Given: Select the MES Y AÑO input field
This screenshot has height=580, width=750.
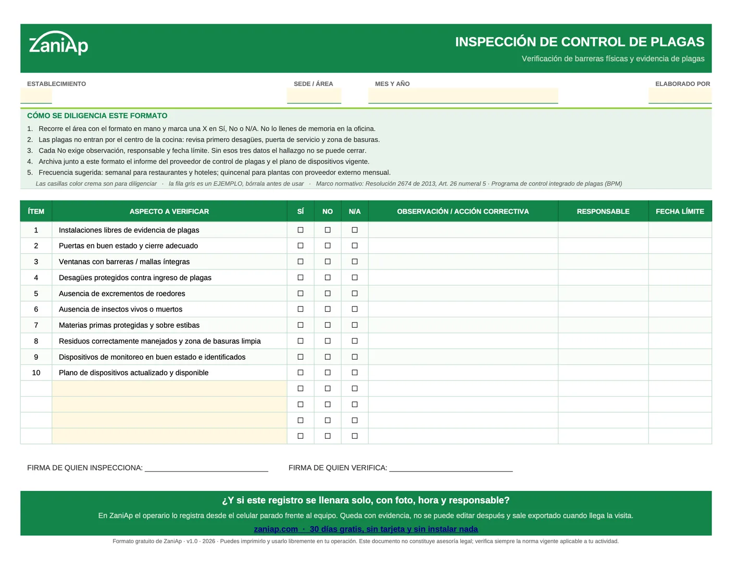Looking at the screenshot, I should [x=463, y=96].
